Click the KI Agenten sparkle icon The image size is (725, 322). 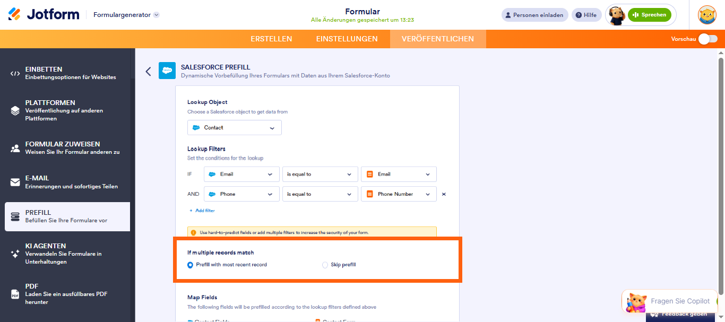(15, 254)
